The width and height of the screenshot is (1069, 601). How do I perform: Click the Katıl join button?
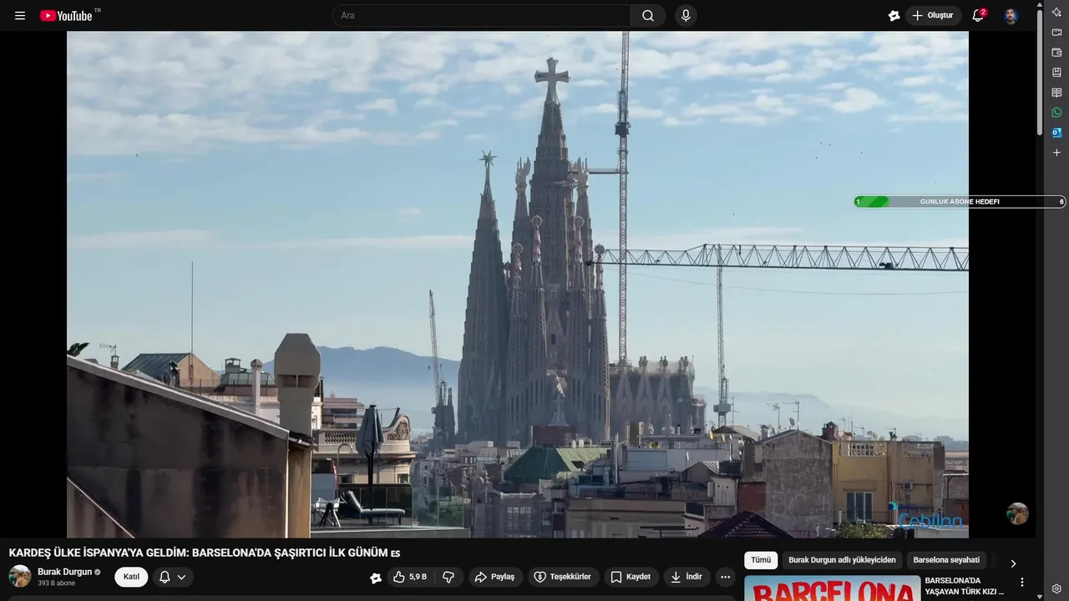[x=131, y=577]
